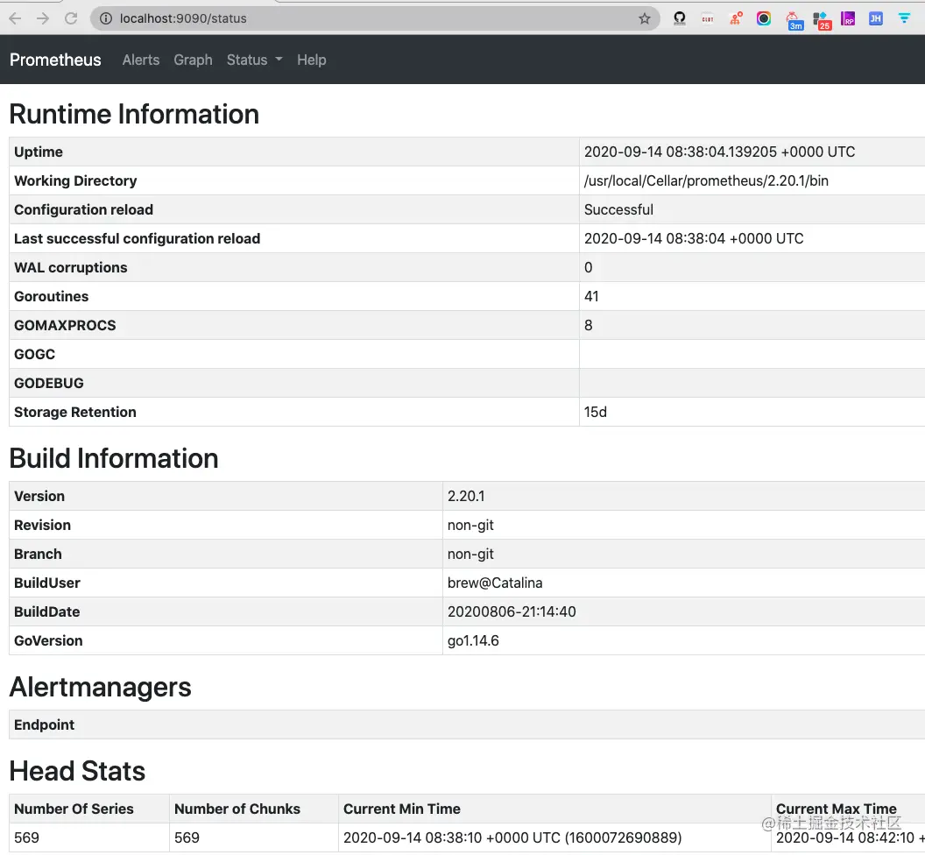Image resolution: width=925 pixels, height=855 pixels.
Task: Select the GOMAXPROCS value 8
Action: tap(588, 325)
